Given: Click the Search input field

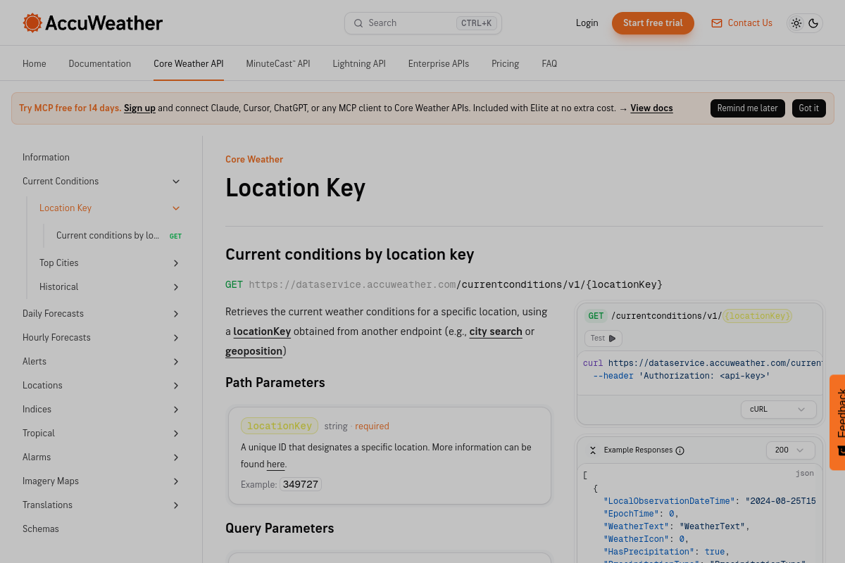Looking at the screenshot, I should pyautogui.click(x=423, y=23).
